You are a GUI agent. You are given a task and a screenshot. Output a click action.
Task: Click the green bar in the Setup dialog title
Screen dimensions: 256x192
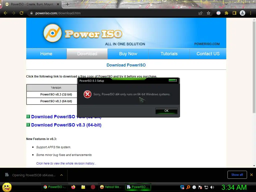pyautogui.click(x=173, y=80)
